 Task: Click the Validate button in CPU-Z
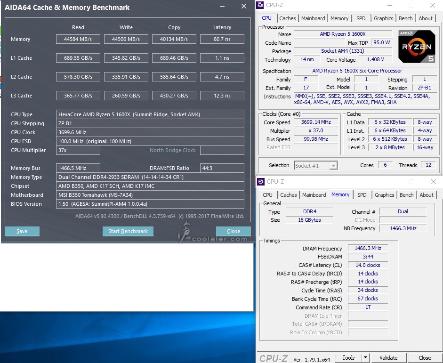tap(388, 358)
